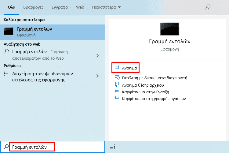Screen dimensions: 229x153
Task: Expand web search result chevron arrow
Action: (x=98, y=56)
